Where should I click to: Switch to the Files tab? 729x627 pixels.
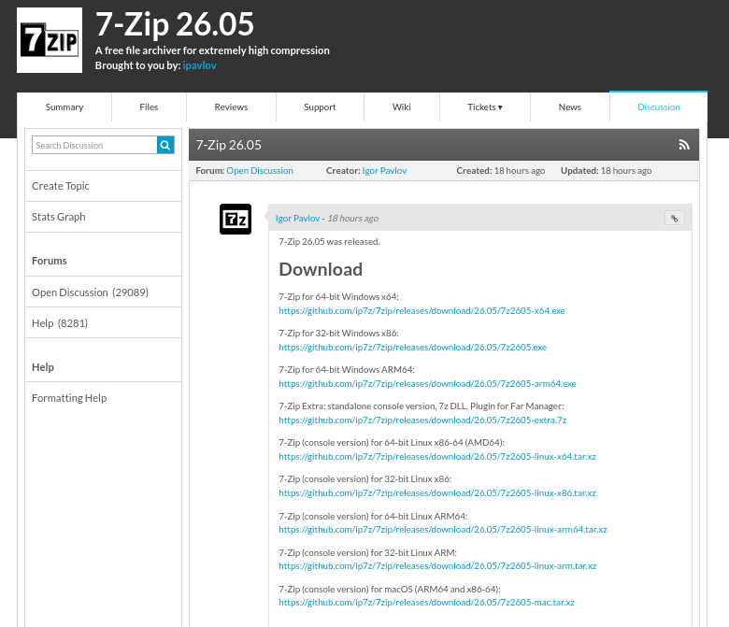tap(149, 107)
